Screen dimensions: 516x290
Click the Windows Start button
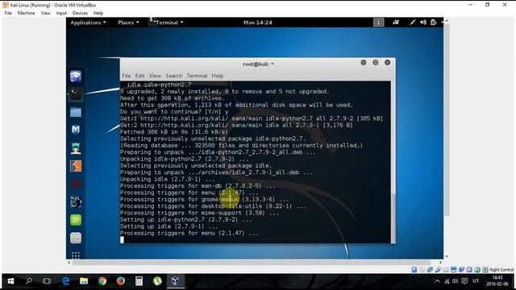tap(10, 281)
